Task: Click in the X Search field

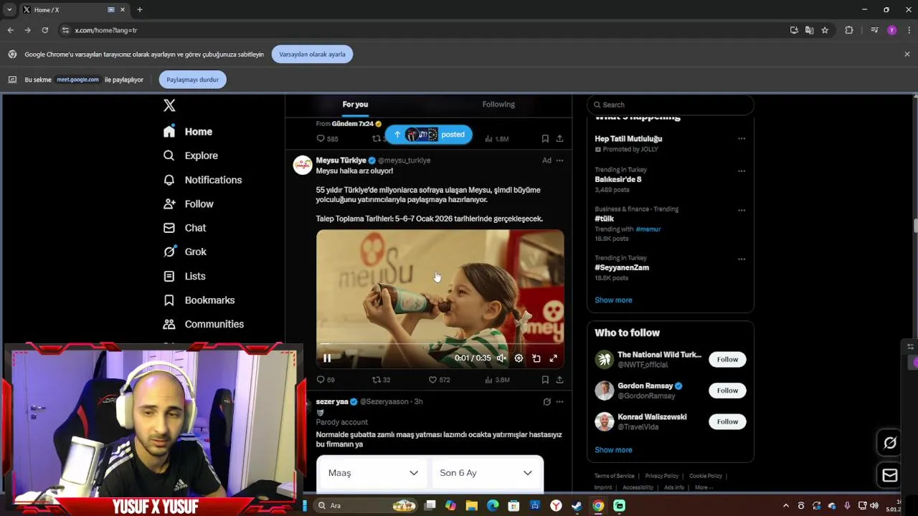Action: [x=671, y=105]
